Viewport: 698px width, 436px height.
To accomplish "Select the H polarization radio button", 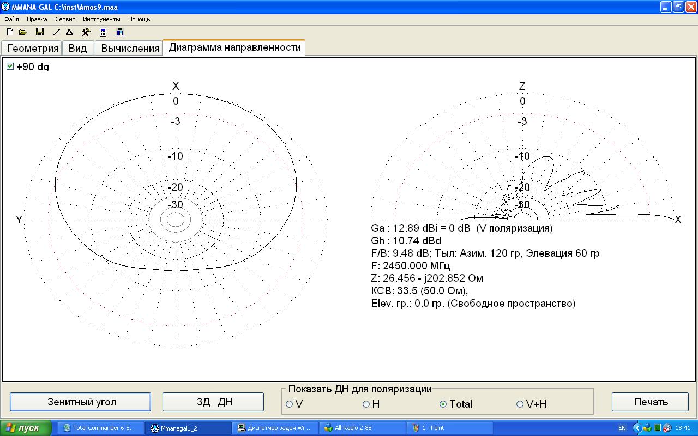I will click(x=366, y=404).
